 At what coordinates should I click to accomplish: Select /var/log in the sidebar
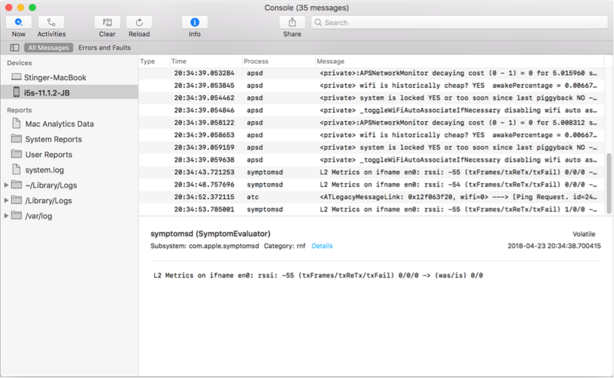pos(38,216)
